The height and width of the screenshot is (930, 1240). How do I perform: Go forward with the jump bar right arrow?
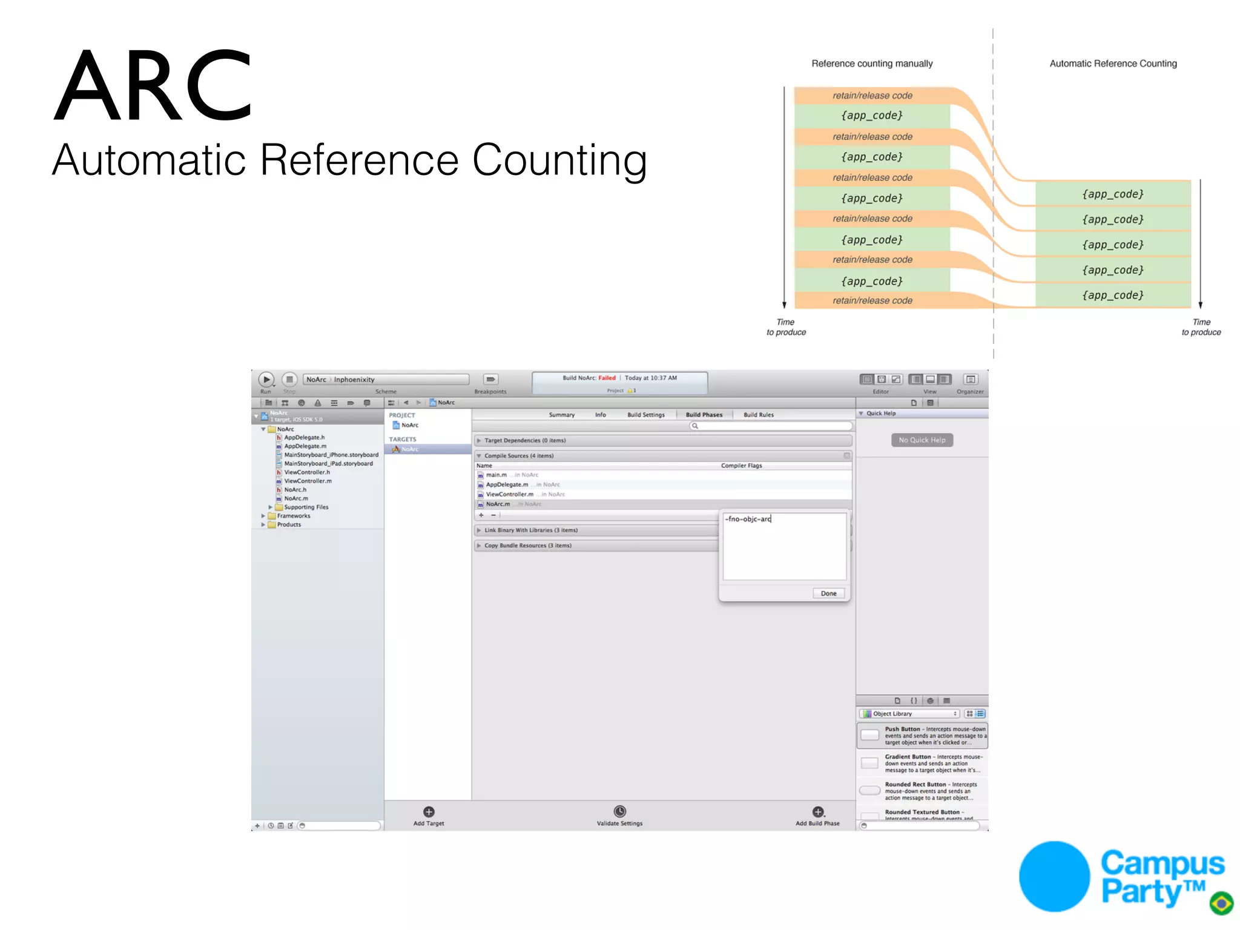[418, 403]
